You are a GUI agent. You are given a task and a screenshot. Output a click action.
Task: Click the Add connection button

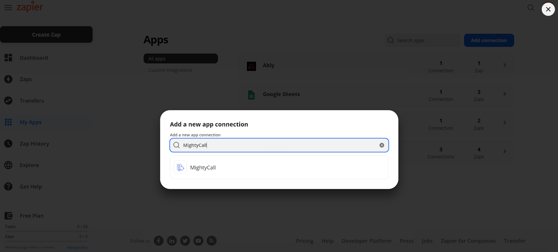(489, 40)
